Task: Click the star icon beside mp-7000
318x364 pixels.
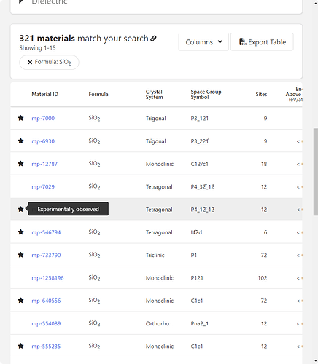Action: coord(21,118)
